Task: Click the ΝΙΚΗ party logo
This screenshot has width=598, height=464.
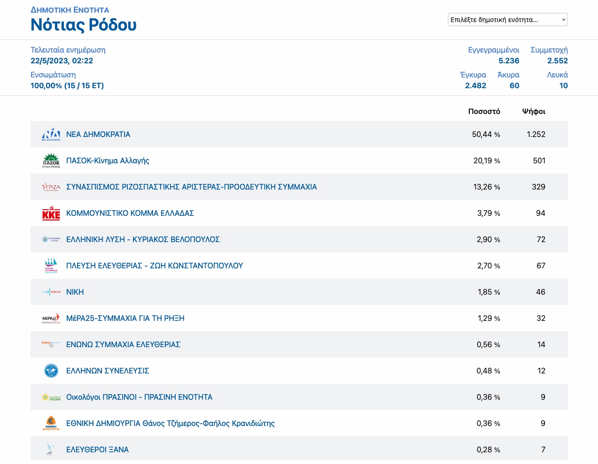Action: click(51, 292)
